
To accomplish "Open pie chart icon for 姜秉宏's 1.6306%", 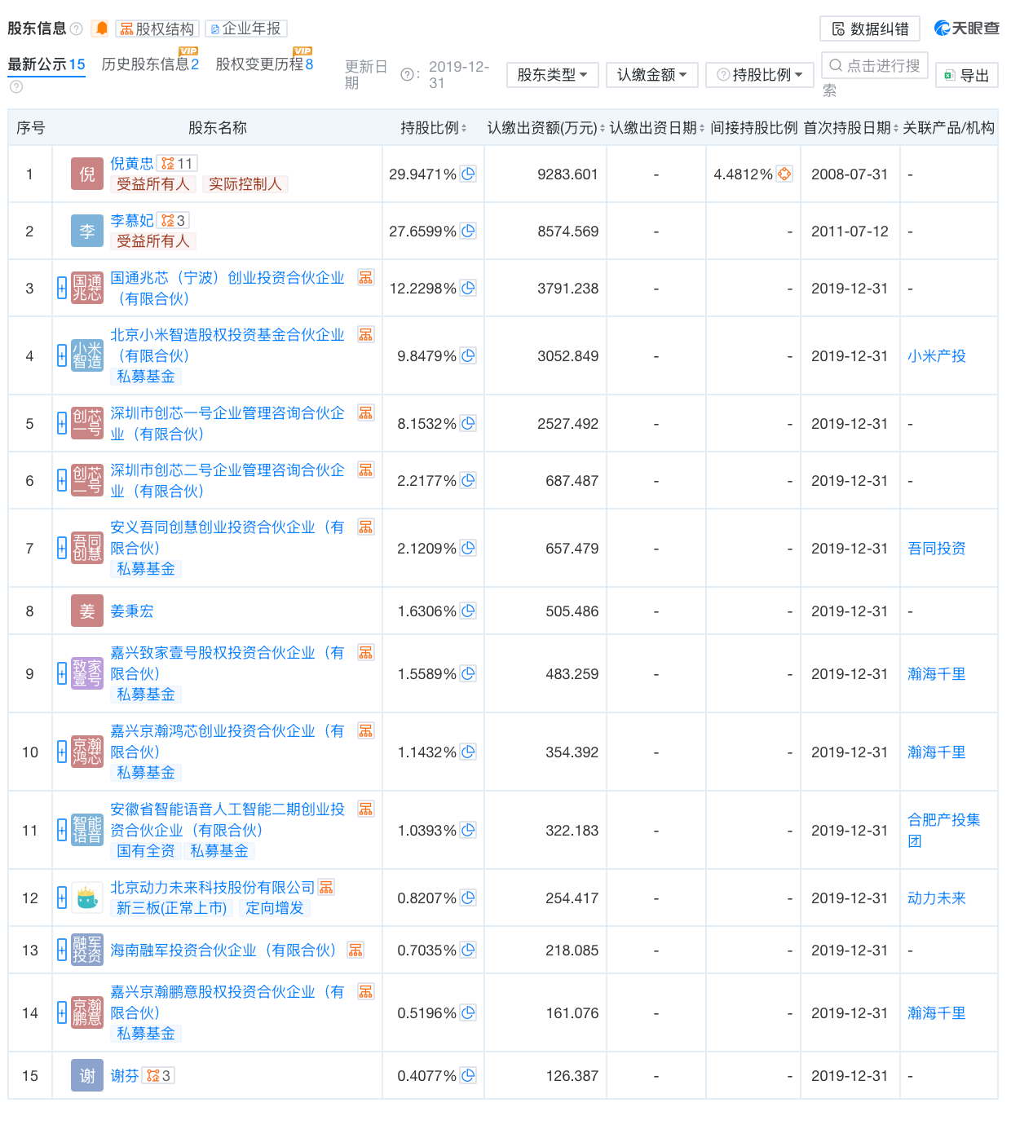I will 468,611.
